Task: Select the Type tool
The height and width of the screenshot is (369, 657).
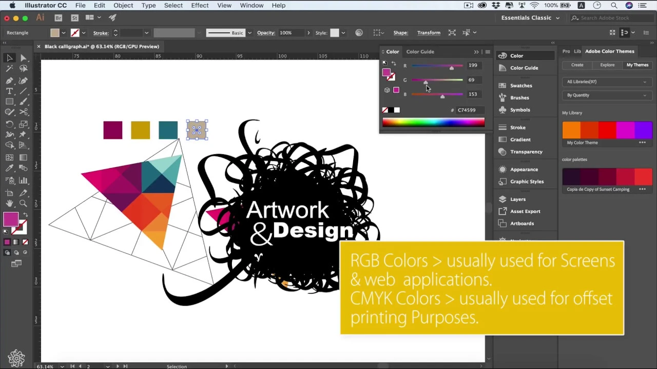Action: click(x=9, y=91)
